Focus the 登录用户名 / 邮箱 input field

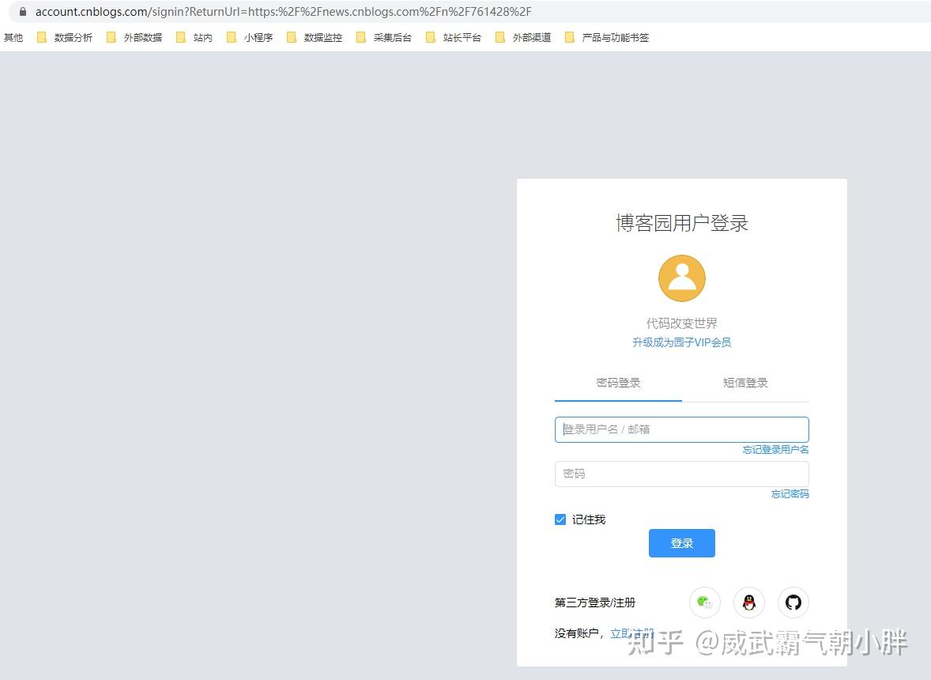[x=681, y=429]
